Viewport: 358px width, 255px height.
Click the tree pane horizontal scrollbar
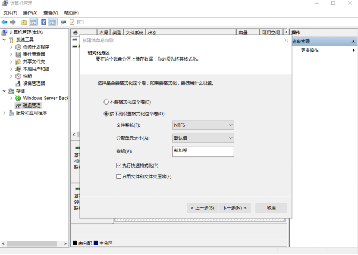tap(32, 244)
